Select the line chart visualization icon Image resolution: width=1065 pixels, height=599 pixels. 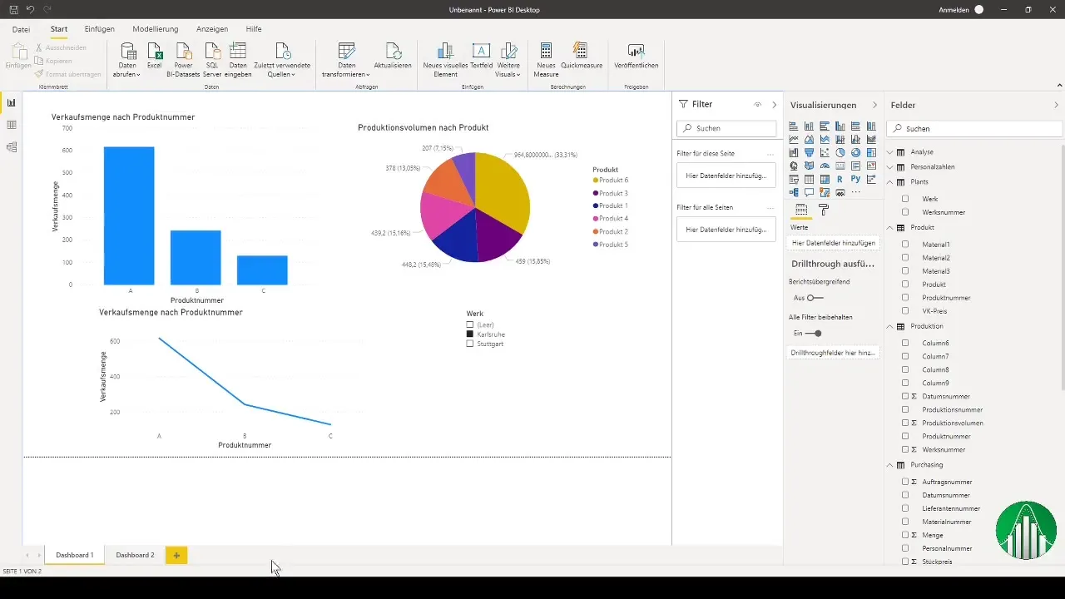pyautogui.click(x=794, y=139)
